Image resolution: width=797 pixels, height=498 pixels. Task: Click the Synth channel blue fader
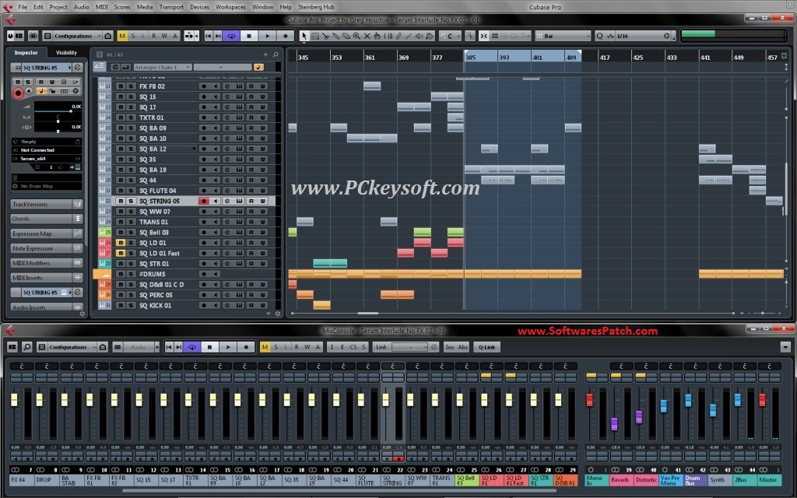pyautogui.click(x=713, y=410)
